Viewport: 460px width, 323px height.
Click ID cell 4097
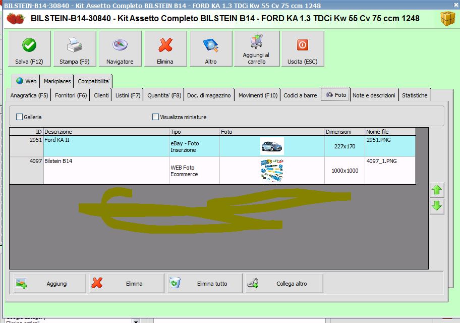tap(26, 171)
